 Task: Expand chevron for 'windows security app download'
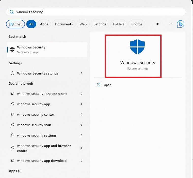point(82,161)
